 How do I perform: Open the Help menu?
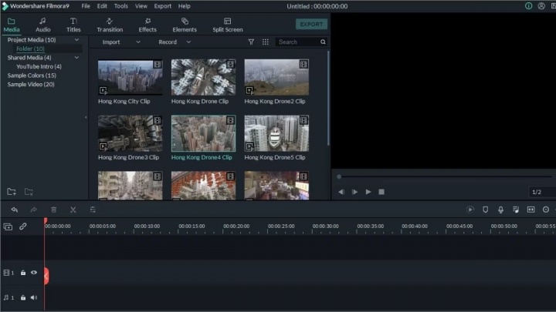pos(184,6)
